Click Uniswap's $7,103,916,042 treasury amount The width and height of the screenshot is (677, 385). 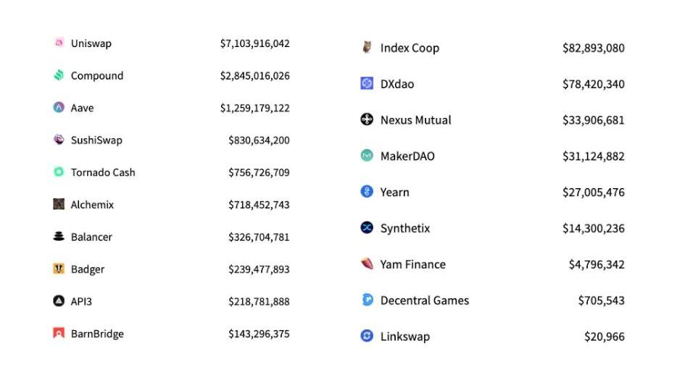point(254,43)
